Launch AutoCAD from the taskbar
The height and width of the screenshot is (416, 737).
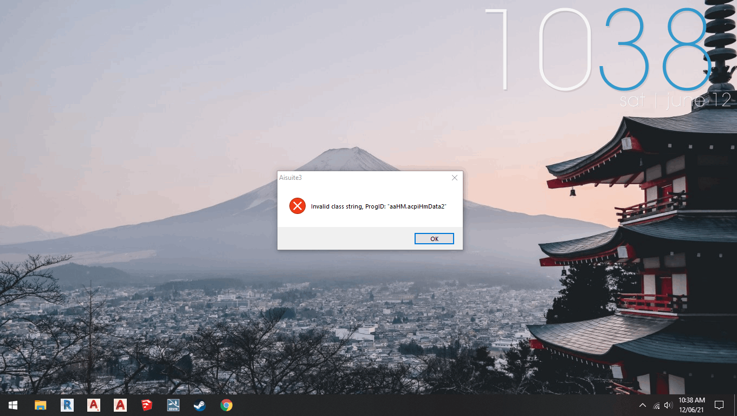(93, 405)
